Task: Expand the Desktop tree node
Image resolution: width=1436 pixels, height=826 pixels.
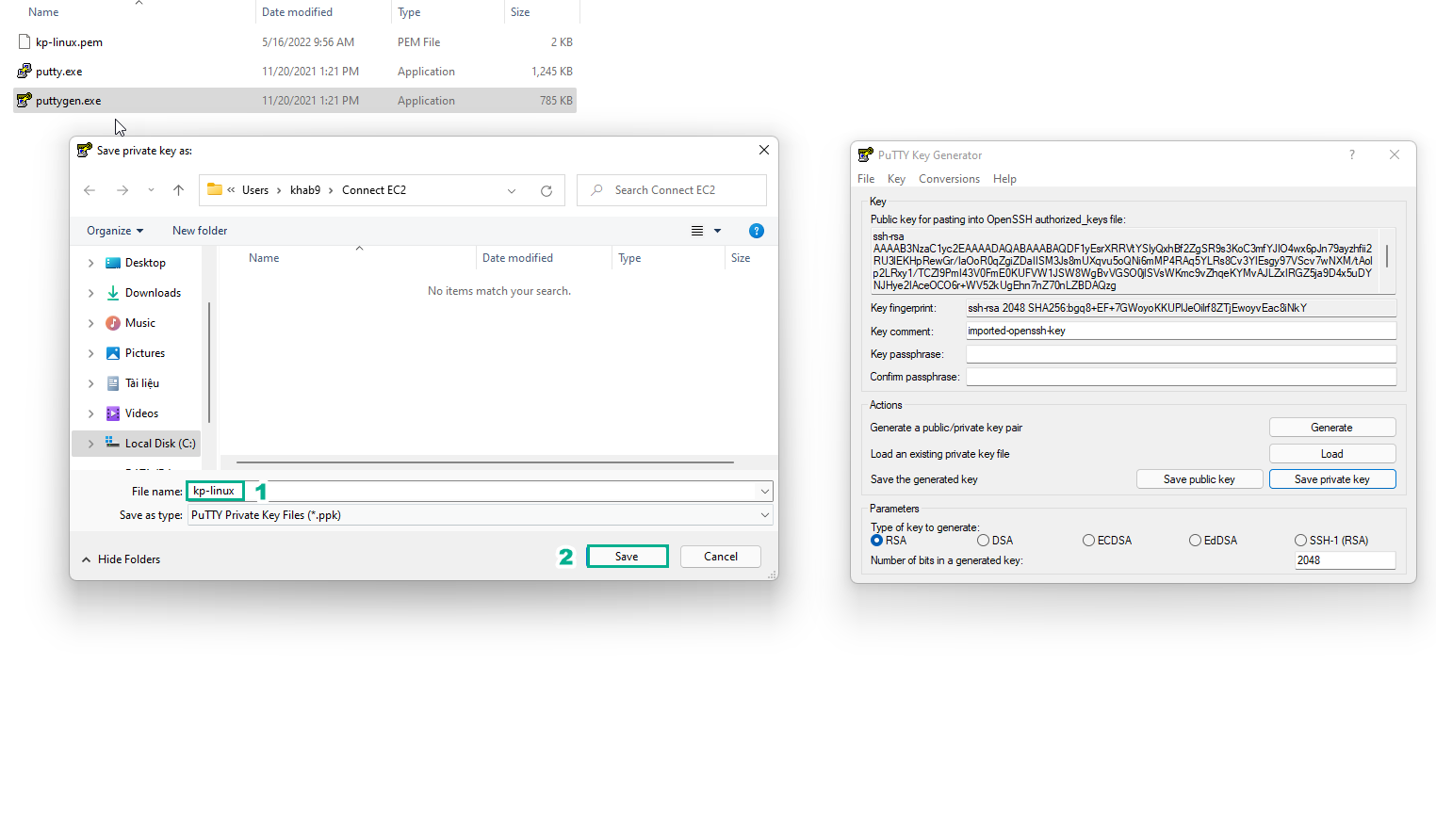Action: coord(90,263)
